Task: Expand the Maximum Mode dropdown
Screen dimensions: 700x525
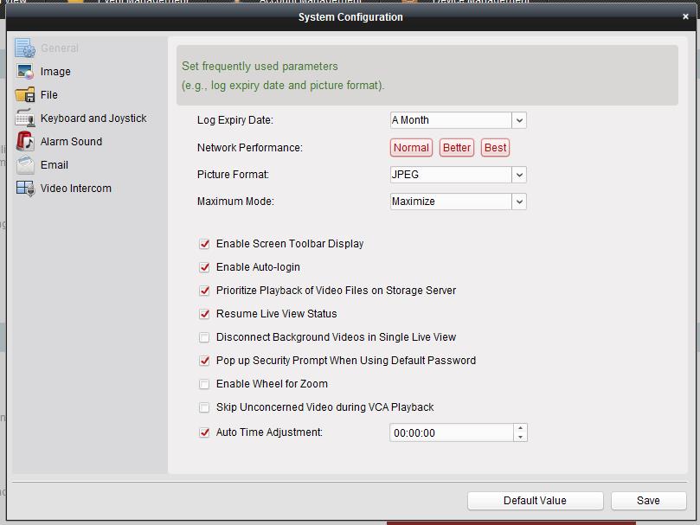Action: pyautogui.click(x=518, y=202)
